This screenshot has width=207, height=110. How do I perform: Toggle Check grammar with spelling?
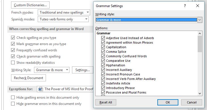(13, 56)
